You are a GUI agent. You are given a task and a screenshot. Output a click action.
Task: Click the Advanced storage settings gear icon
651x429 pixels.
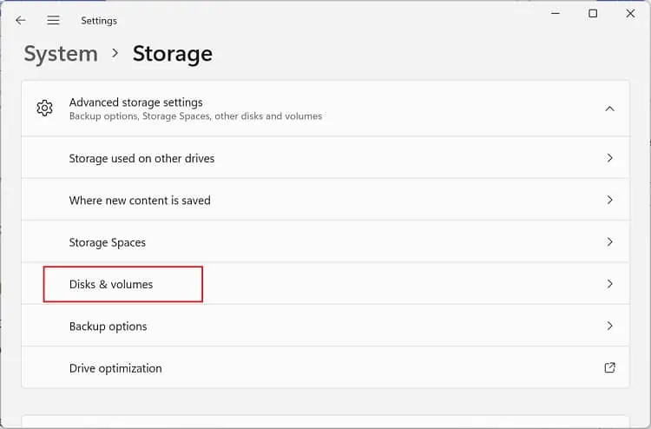pos(44,109)
